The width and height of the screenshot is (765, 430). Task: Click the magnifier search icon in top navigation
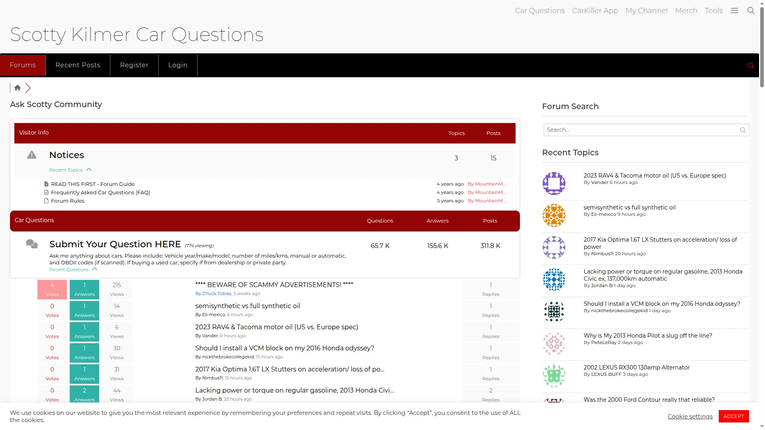pyautogui.click(x=751, y=11)
